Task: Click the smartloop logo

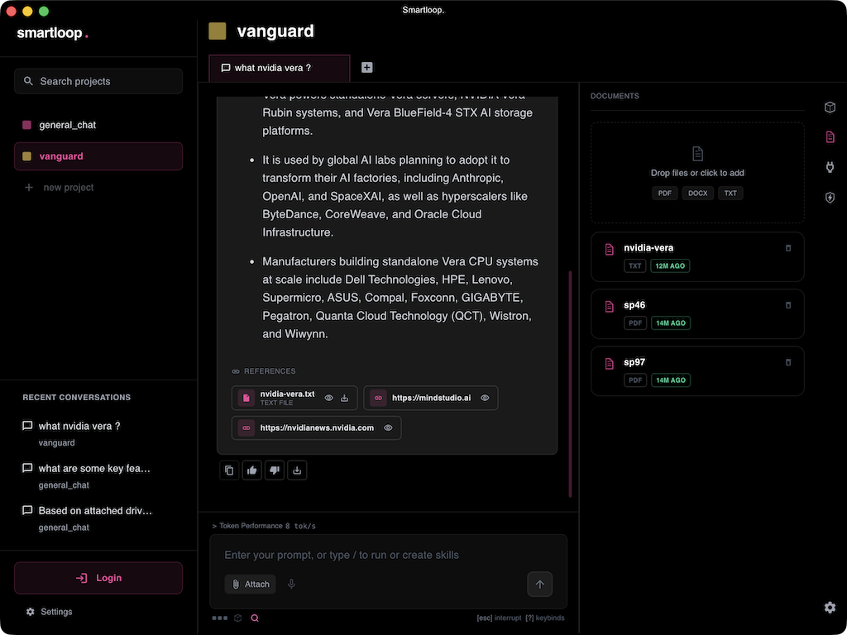Action: [52, 33]
